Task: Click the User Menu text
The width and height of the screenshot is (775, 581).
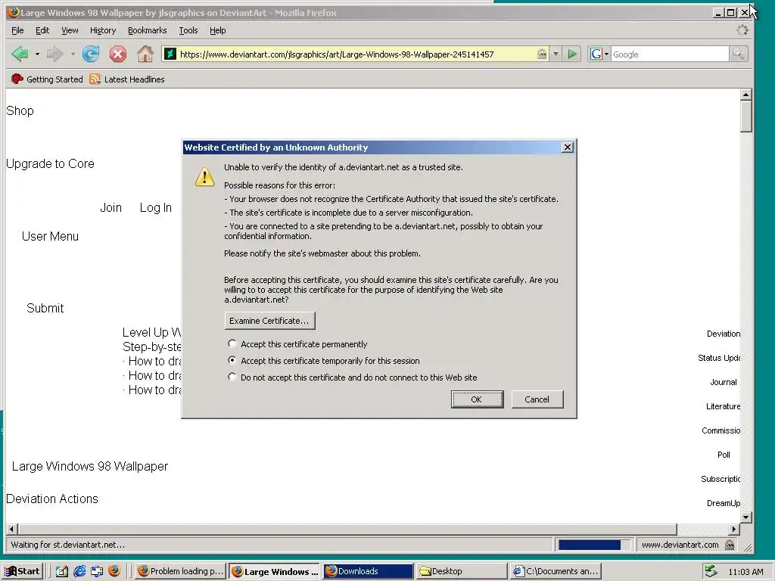Action: (50, 236)
